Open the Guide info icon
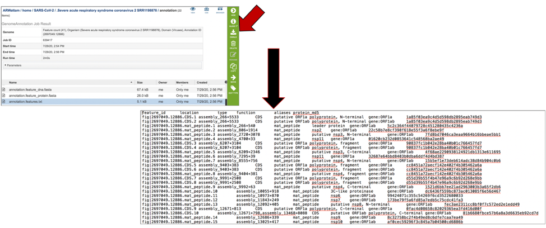 [233, 23]
